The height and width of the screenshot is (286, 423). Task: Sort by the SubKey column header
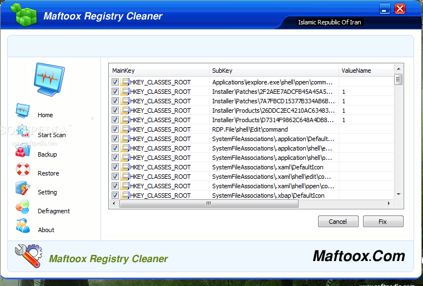(x=274, y=71)
